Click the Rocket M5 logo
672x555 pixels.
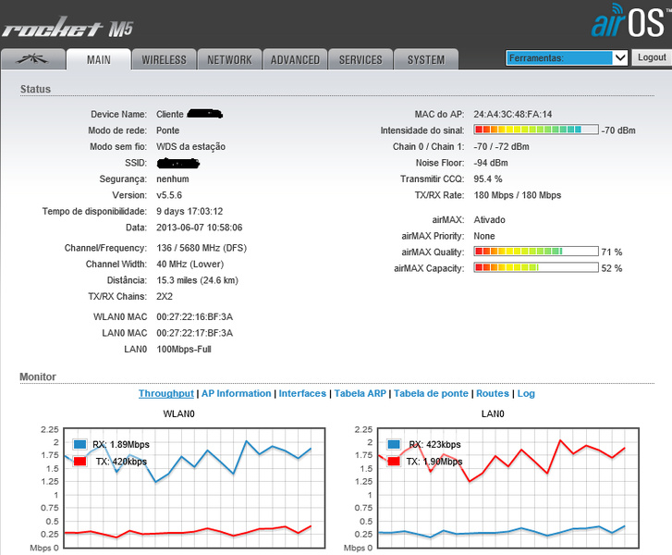(x=67, y=28)
